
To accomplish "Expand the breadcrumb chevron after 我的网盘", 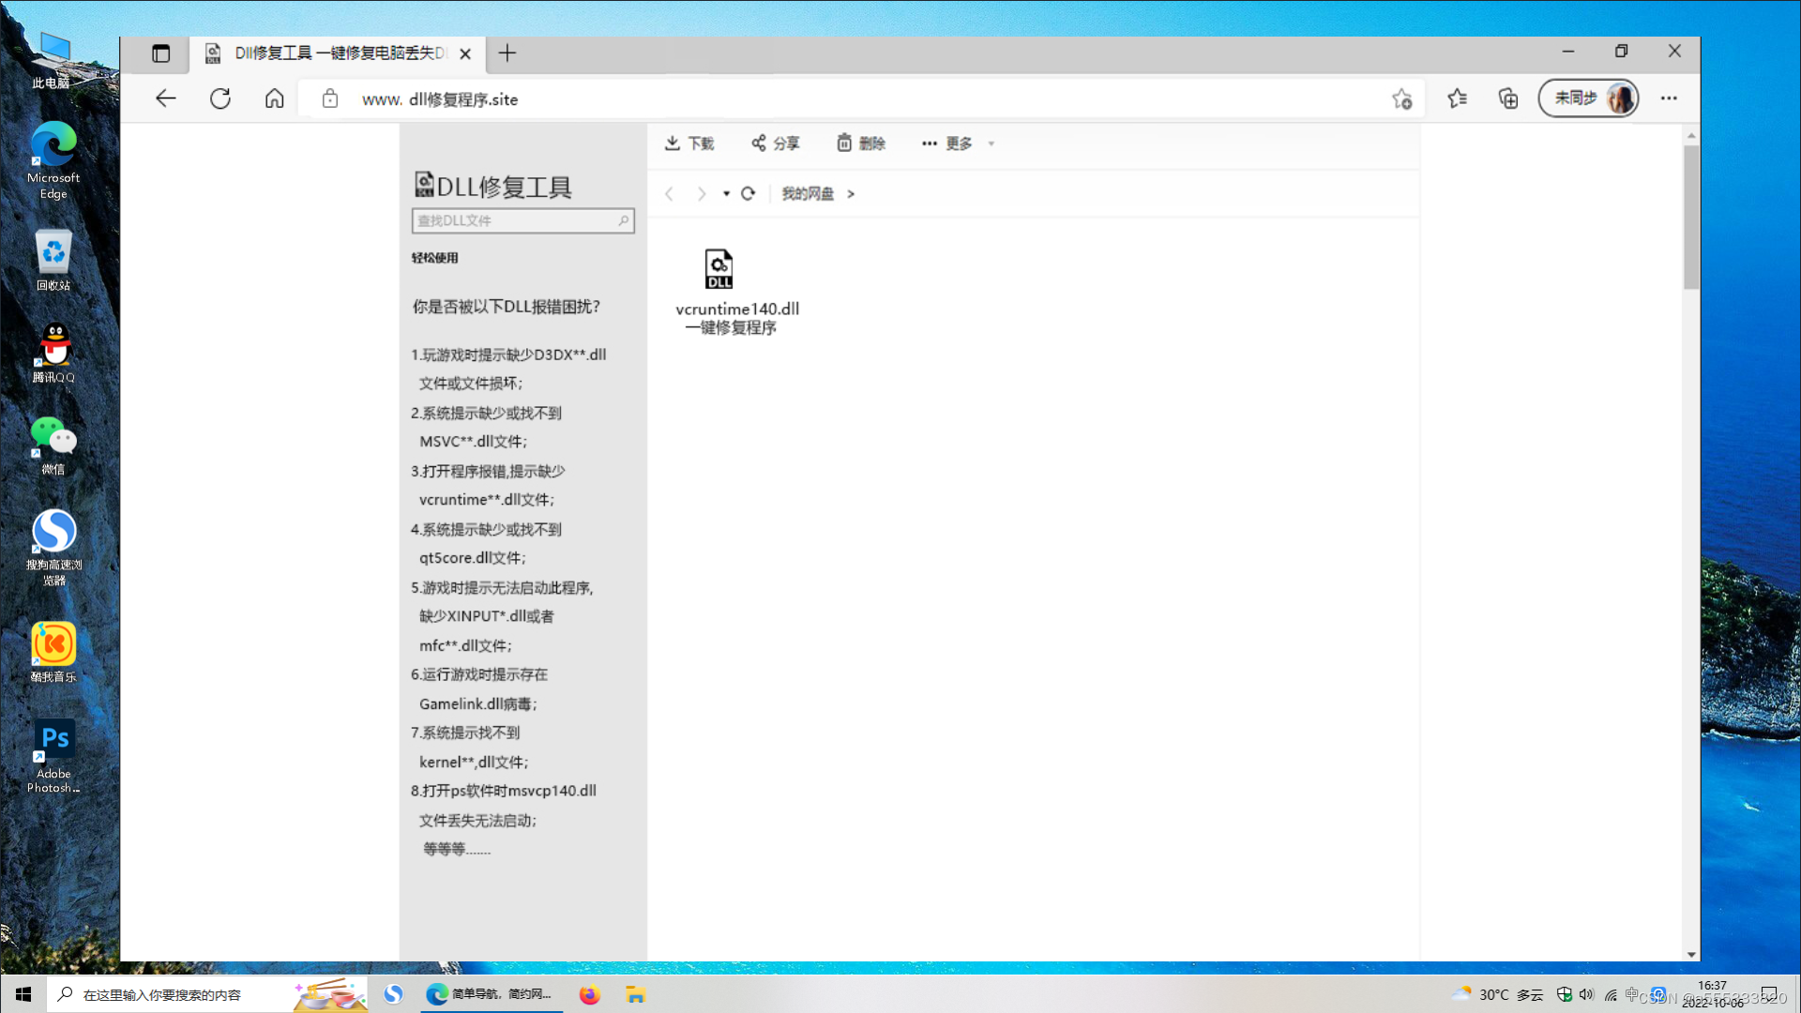I will [x=851, y=193].
